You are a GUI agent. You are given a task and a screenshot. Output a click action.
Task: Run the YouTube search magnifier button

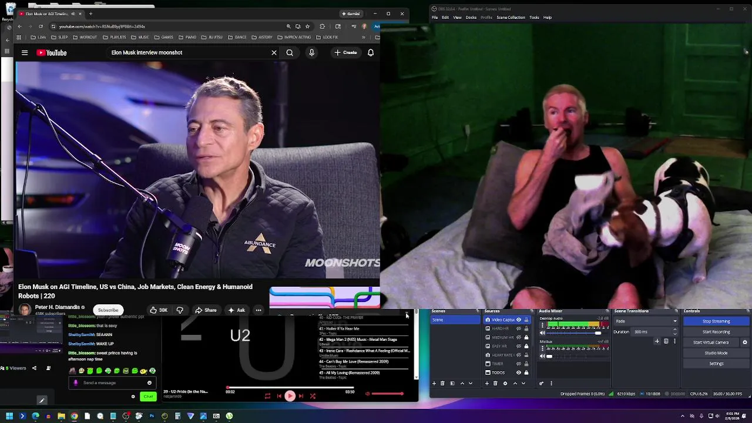pyautogui.click(x=290, y=52)
